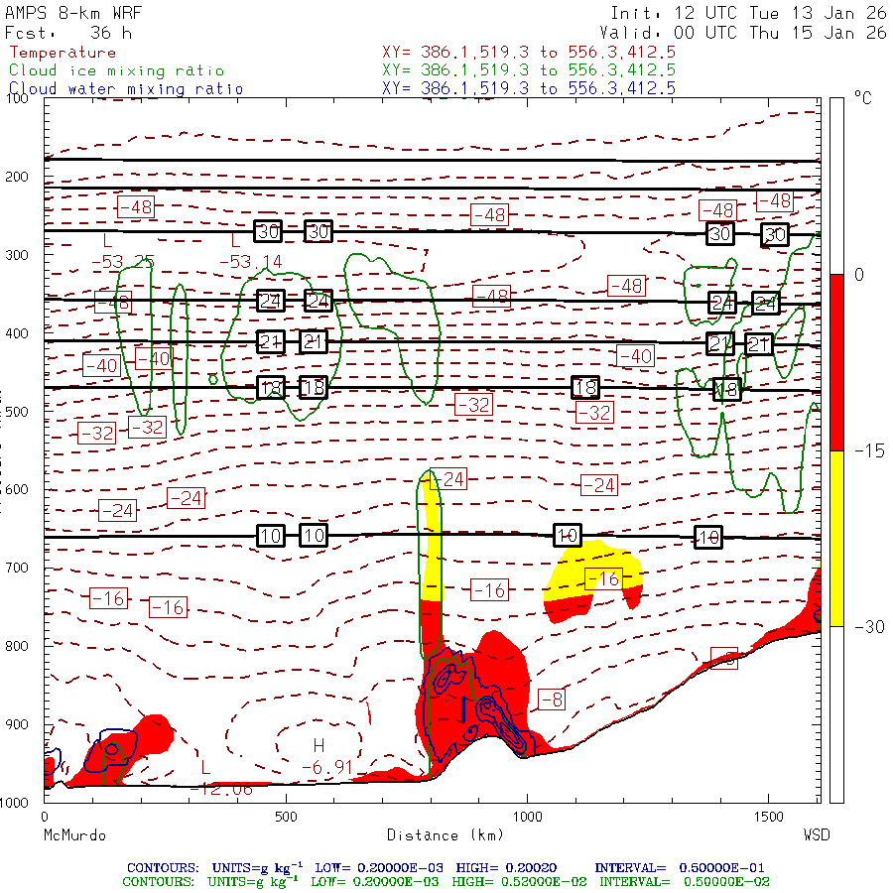The width and height of the screenshot is (893, 893).
Task: Click the red segment of the temperature color bar
Action: [836, 362]
